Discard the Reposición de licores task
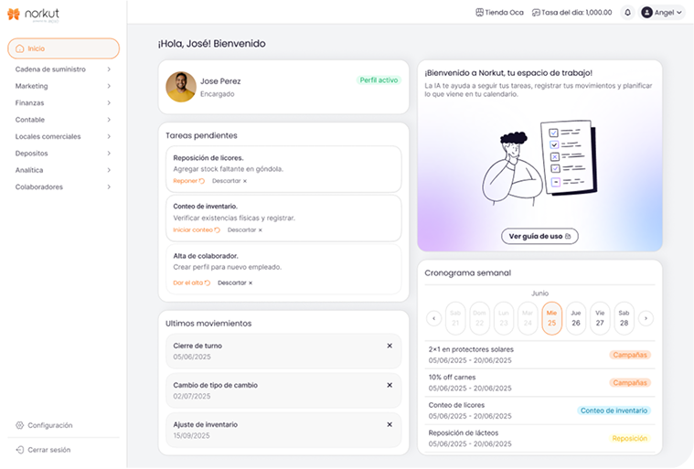This screenshot has height=469, width=694. 229,181
